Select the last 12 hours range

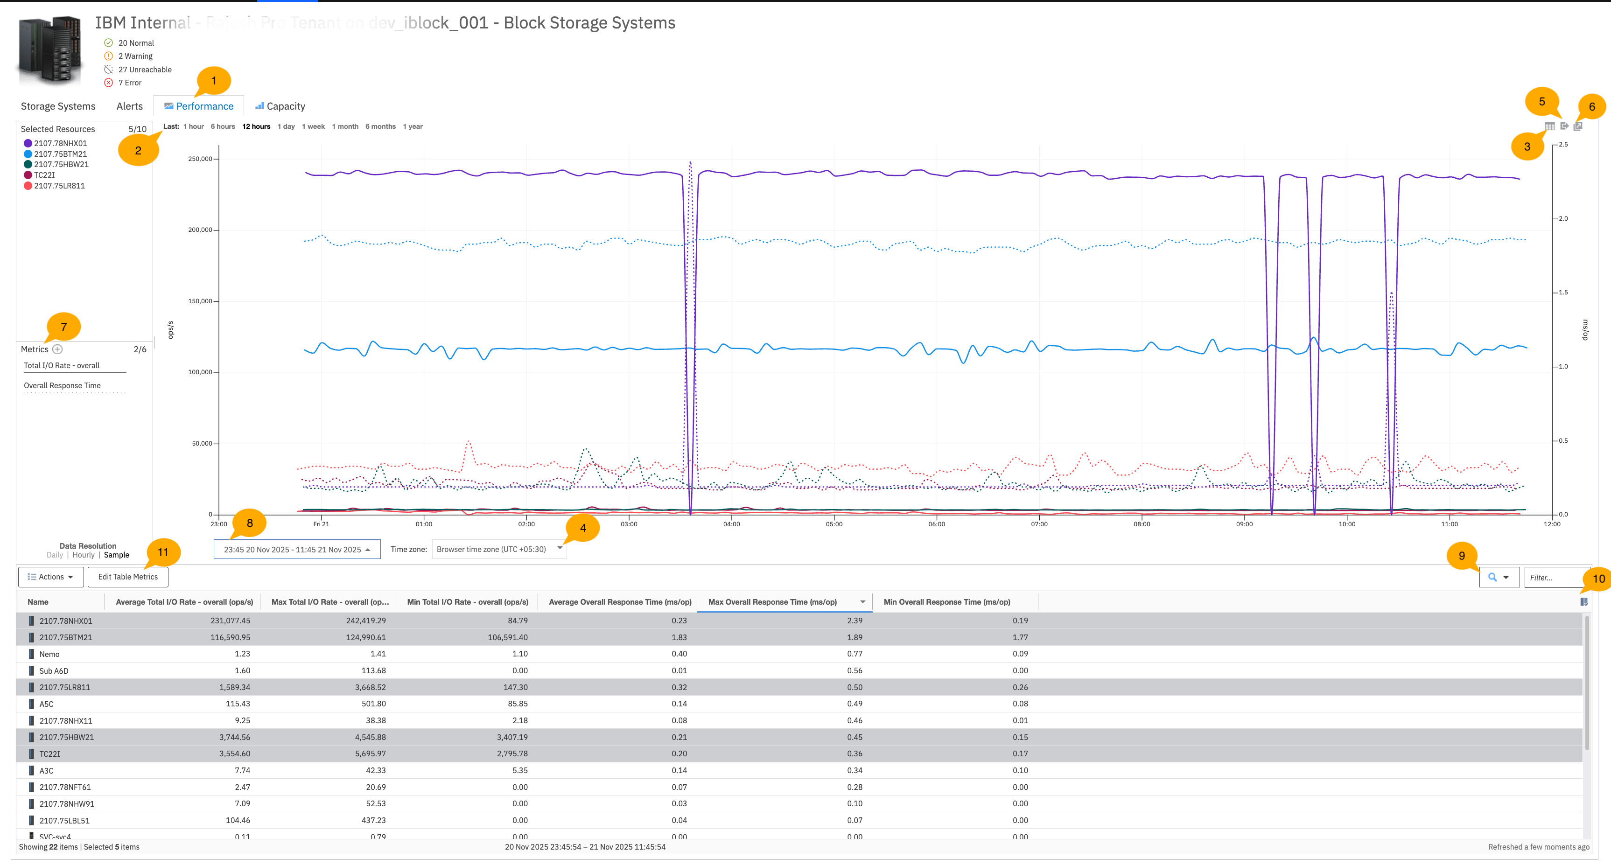tap(256, 126)
